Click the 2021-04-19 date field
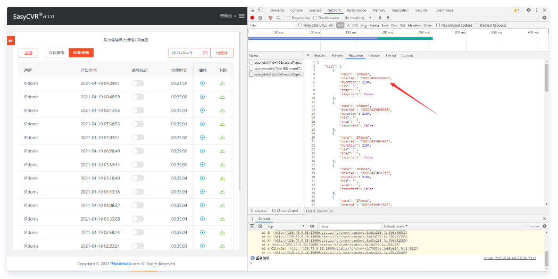 point(185,53)
